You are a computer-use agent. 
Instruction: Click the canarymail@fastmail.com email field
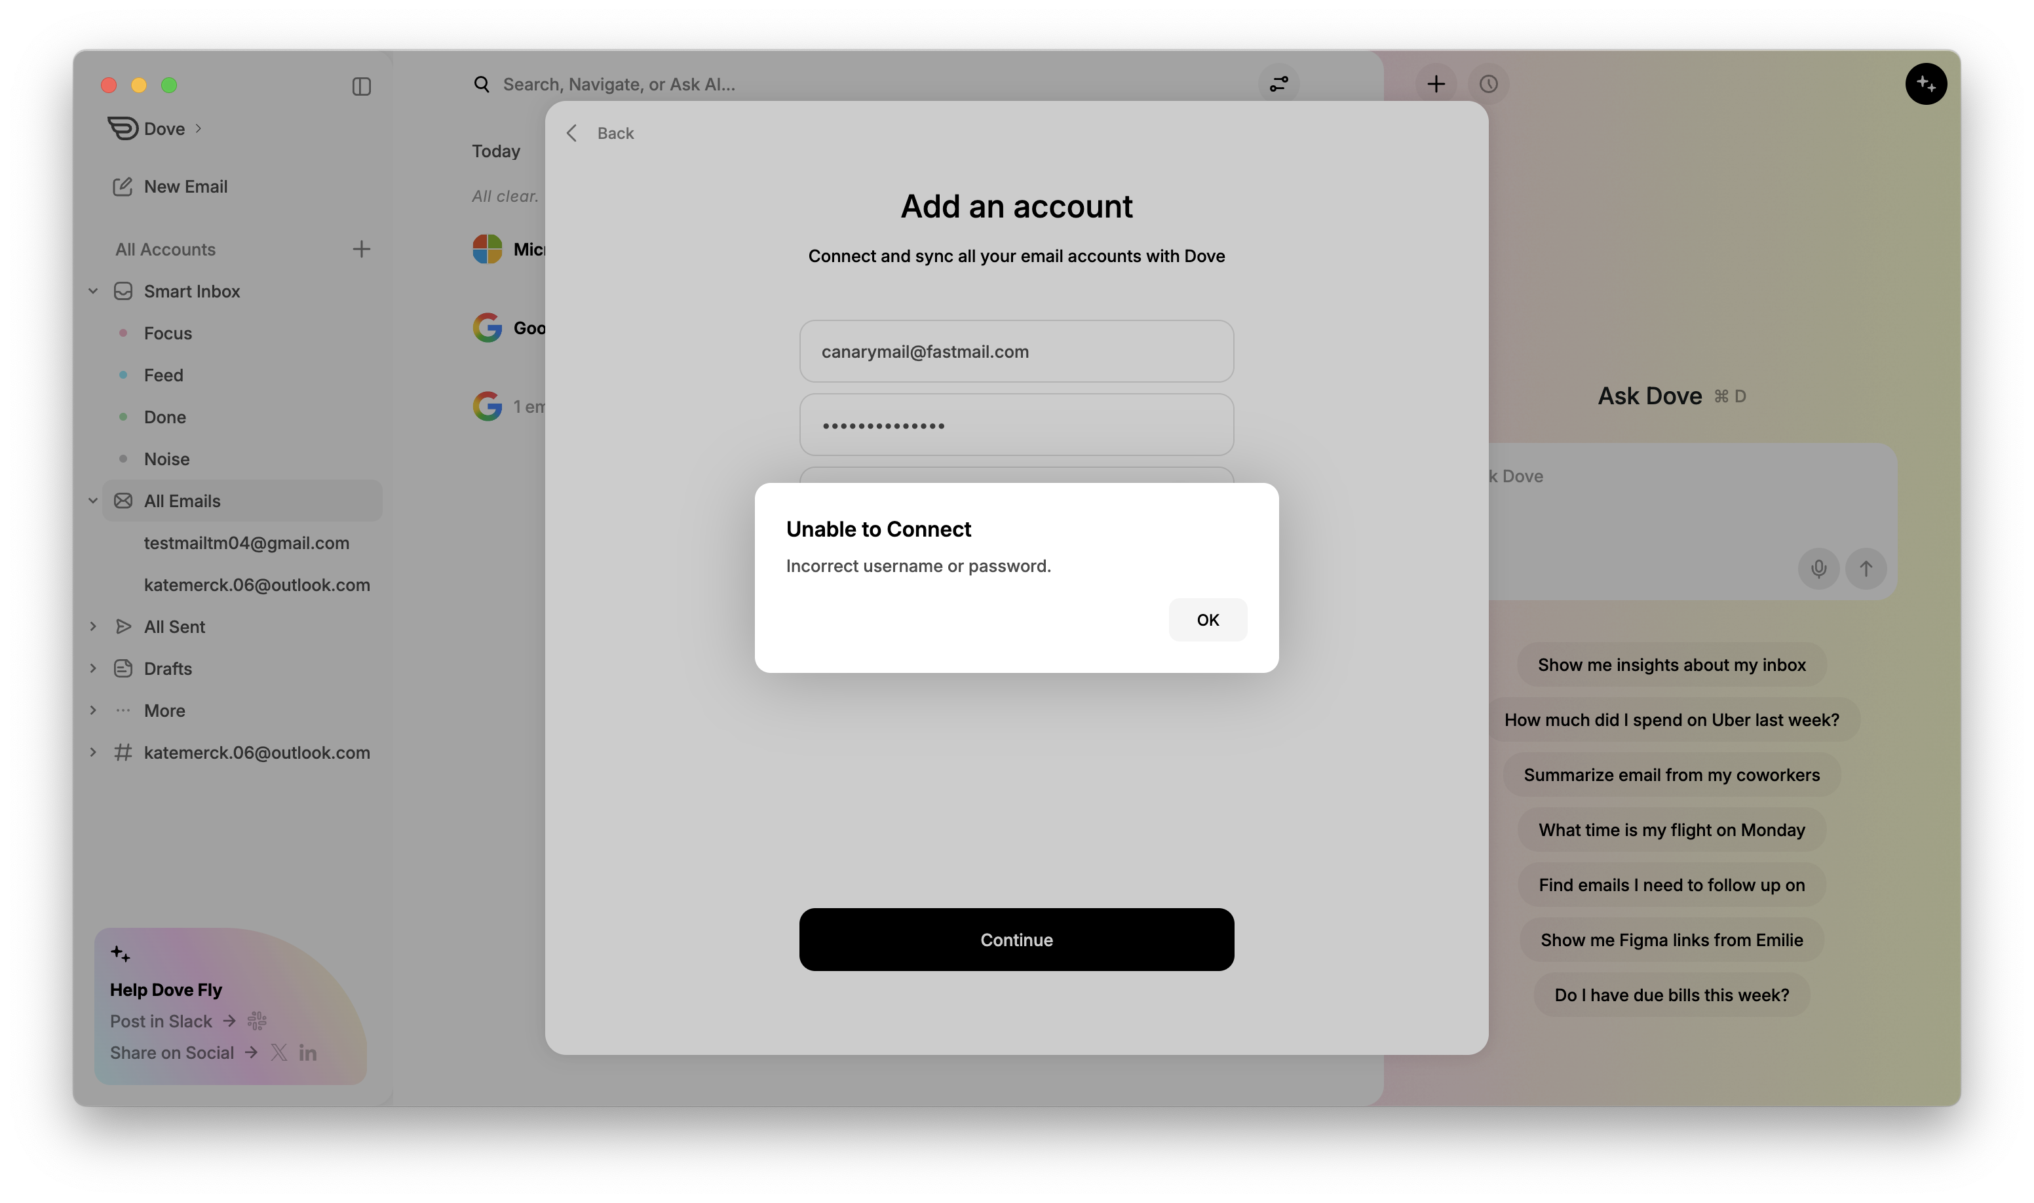(1016, 352)
